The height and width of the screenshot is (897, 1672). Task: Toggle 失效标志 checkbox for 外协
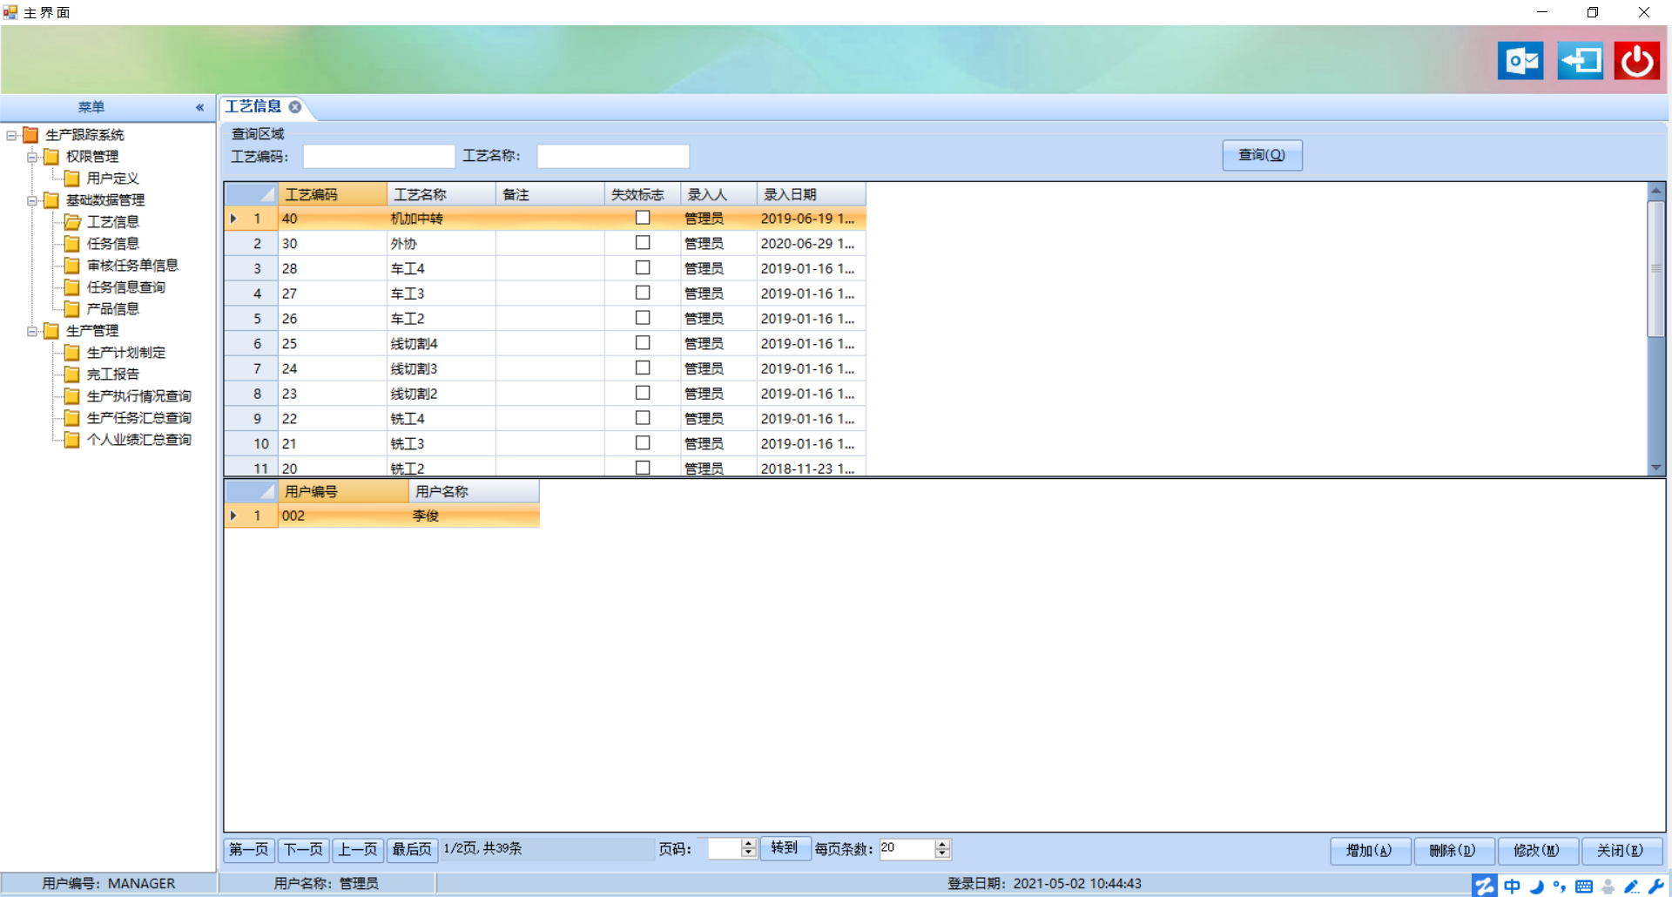point(643,243)
